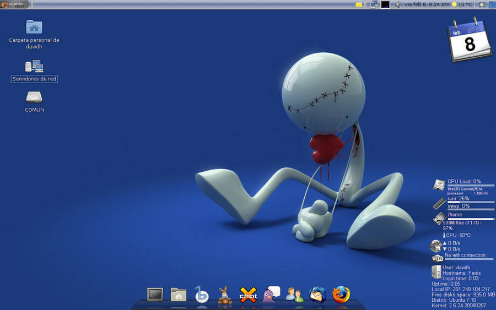Click the network globe icon in monitor
Screen dimensions: 496x310
(435, 246)
